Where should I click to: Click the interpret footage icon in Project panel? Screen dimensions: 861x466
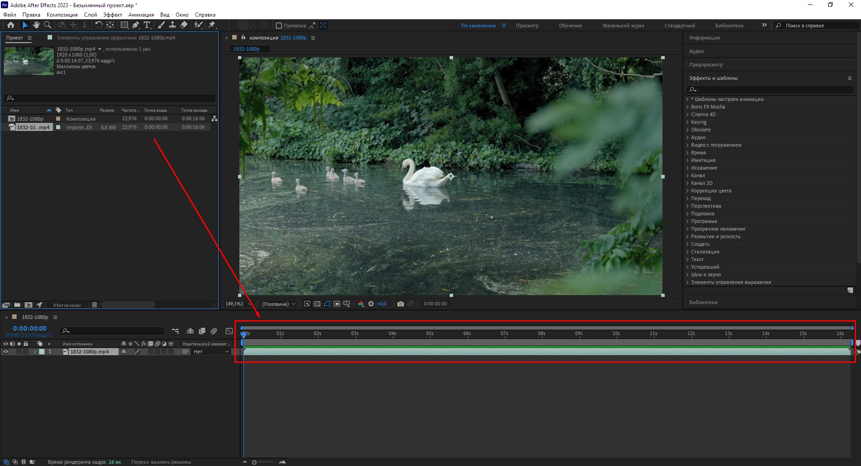pyautogui.click(x=6, y=305)
